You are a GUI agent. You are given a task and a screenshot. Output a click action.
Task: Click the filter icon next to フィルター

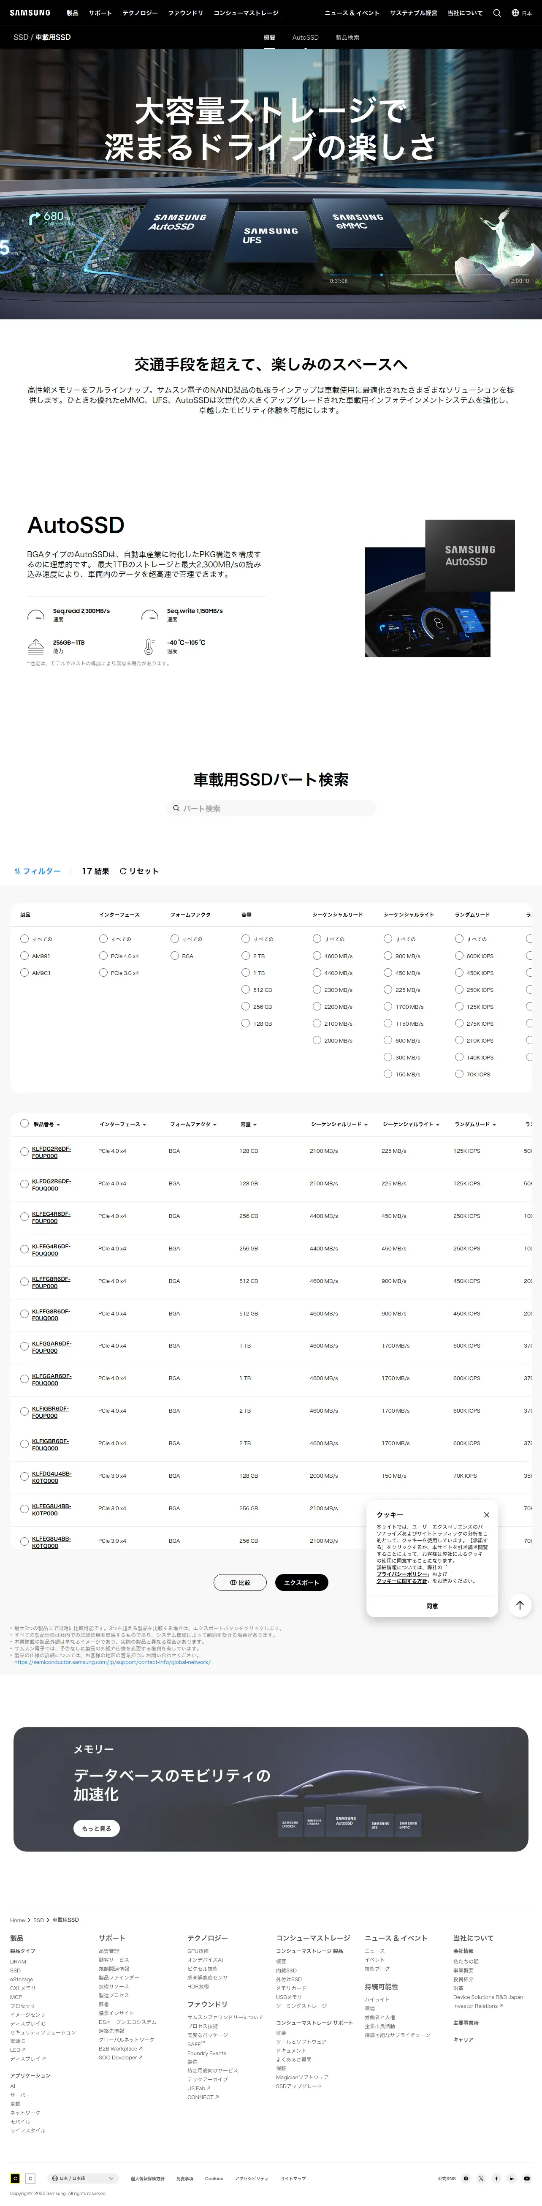17,871
